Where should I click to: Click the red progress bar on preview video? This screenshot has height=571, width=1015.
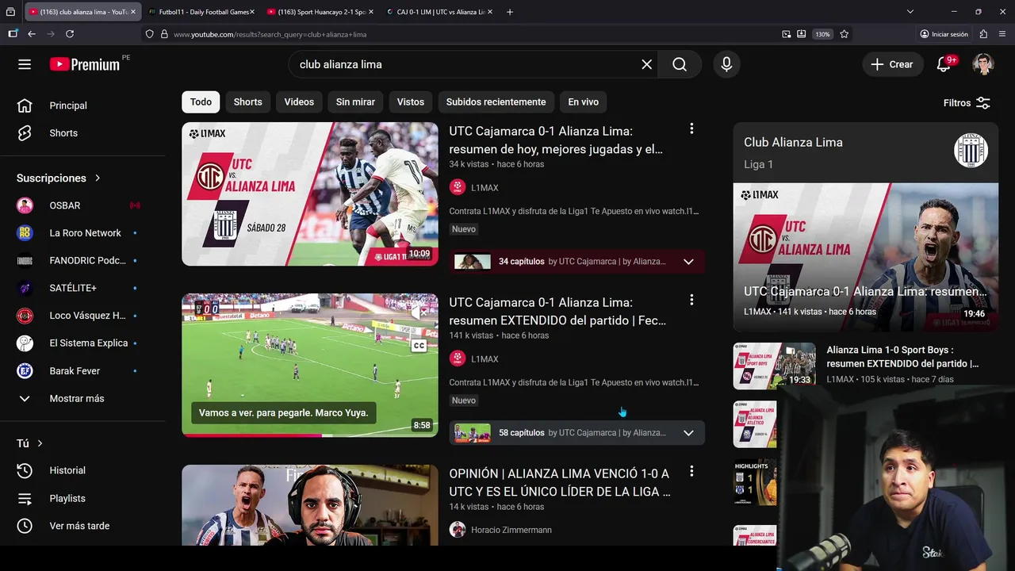252,435
